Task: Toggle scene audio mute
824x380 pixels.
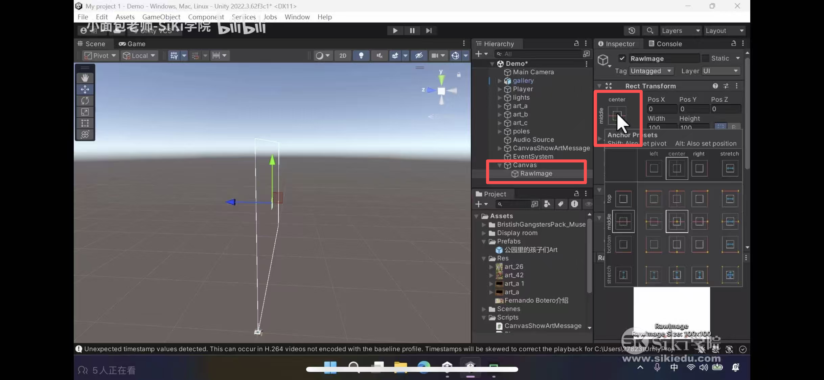Action: click(379, 55)
